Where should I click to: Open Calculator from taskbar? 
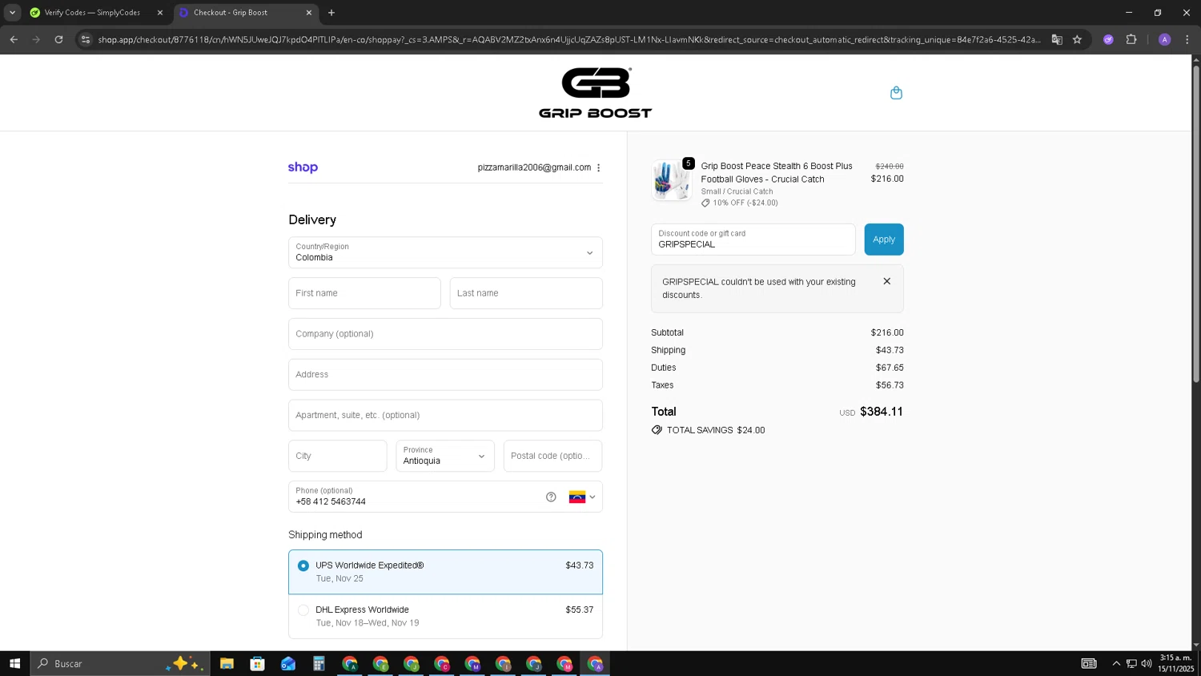coord(319,663)
